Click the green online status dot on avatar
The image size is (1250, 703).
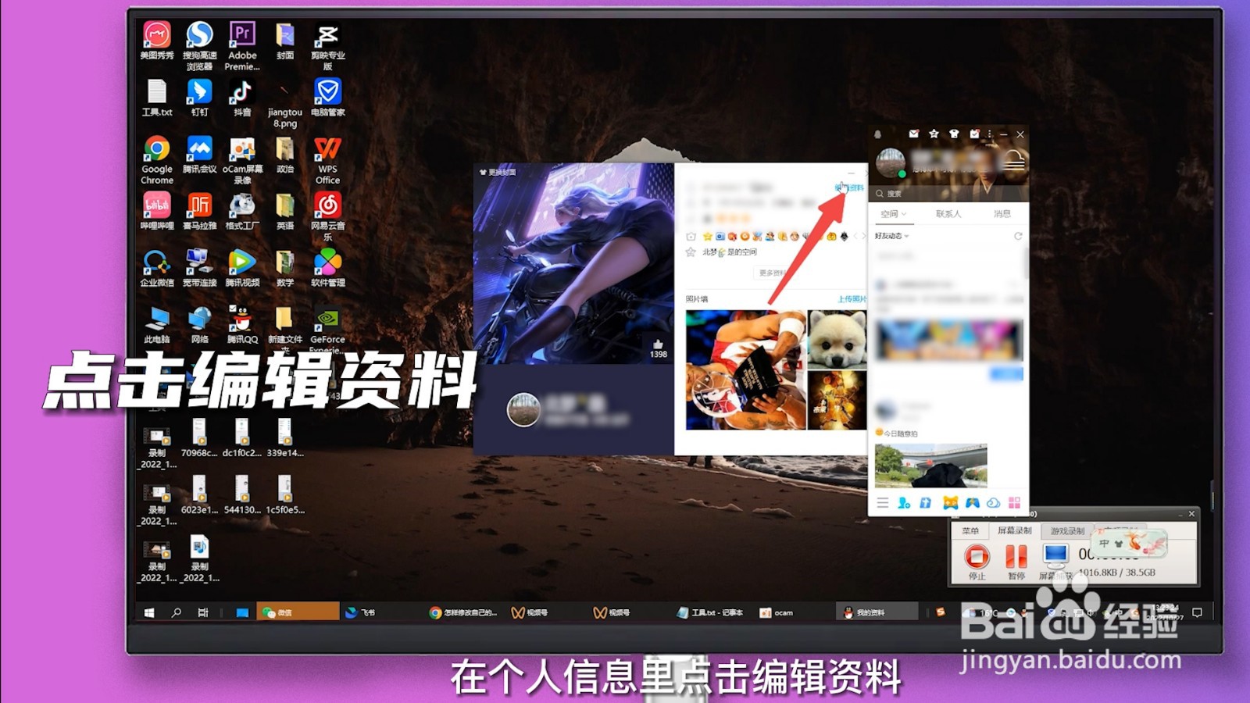click(902, 173)
